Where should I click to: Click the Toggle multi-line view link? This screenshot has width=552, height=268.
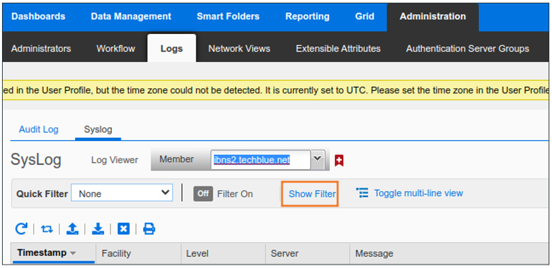click(x=418, y=193)
